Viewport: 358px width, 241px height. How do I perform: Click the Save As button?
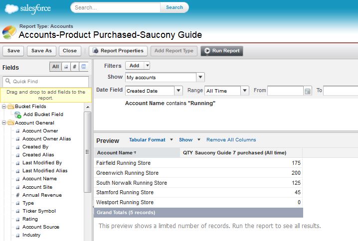pos(41,51)
